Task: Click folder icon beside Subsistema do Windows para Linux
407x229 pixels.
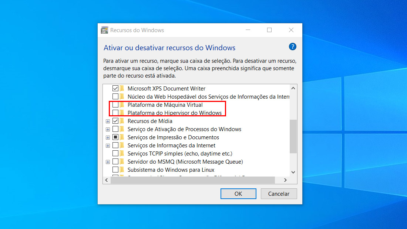Action: pyautogui.click(x=122, y=170)
